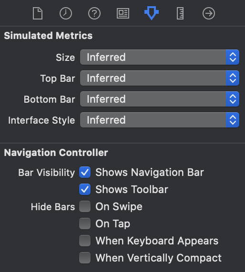Click the Navigation Controller section header
Screen dimensions: 245x272
pos(56,153)
